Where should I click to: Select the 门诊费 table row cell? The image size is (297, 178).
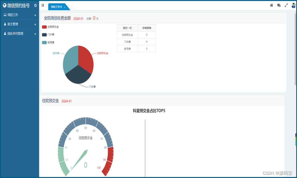pyautogui.click(x=127, y=42)
